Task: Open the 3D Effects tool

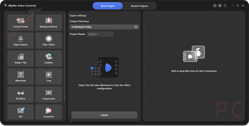Action: click(x=21, y=94)
